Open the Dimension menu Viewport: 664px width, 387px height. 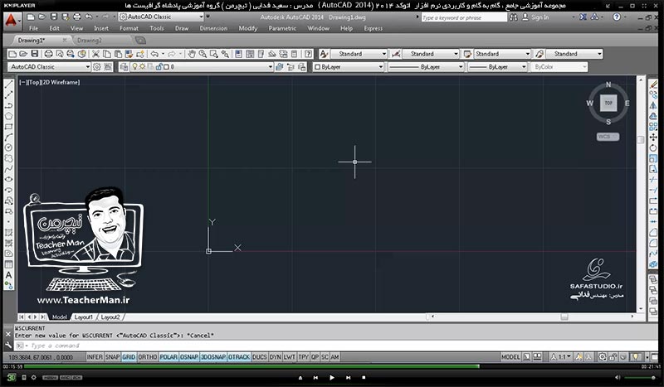213,28
